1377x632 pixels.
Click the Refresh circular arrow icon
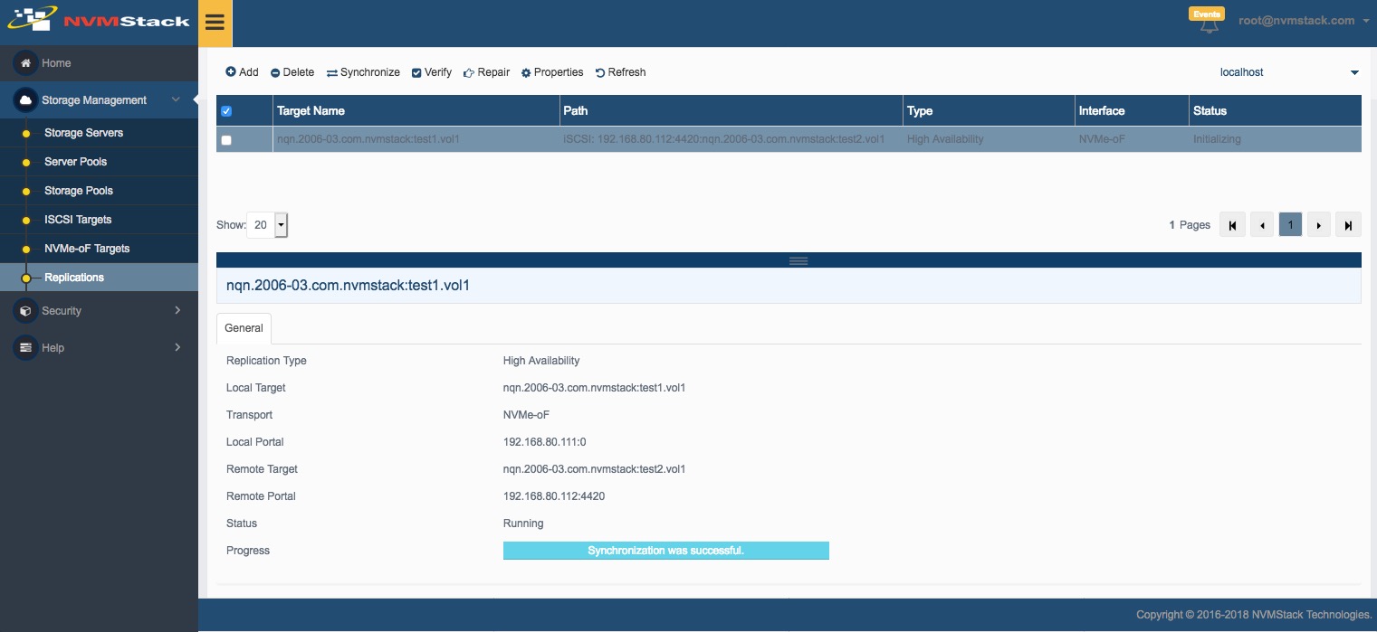click(600, 72)
